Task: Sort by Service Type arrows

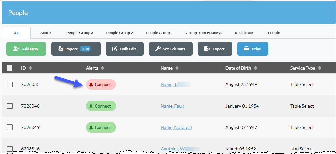Action: (320, 68)
